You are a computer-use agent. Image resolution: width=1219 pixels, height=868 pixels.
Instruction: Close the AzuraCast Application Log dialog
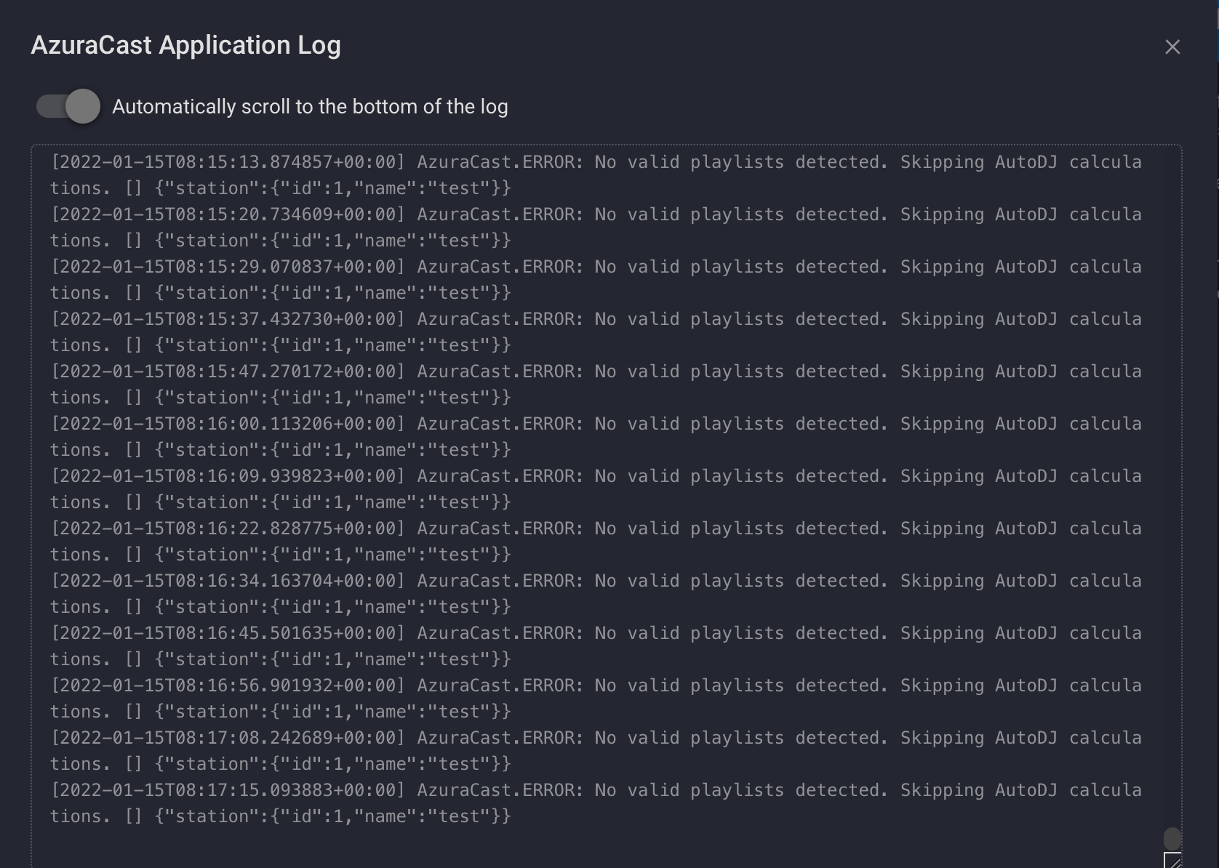(x=1172, y=47)
